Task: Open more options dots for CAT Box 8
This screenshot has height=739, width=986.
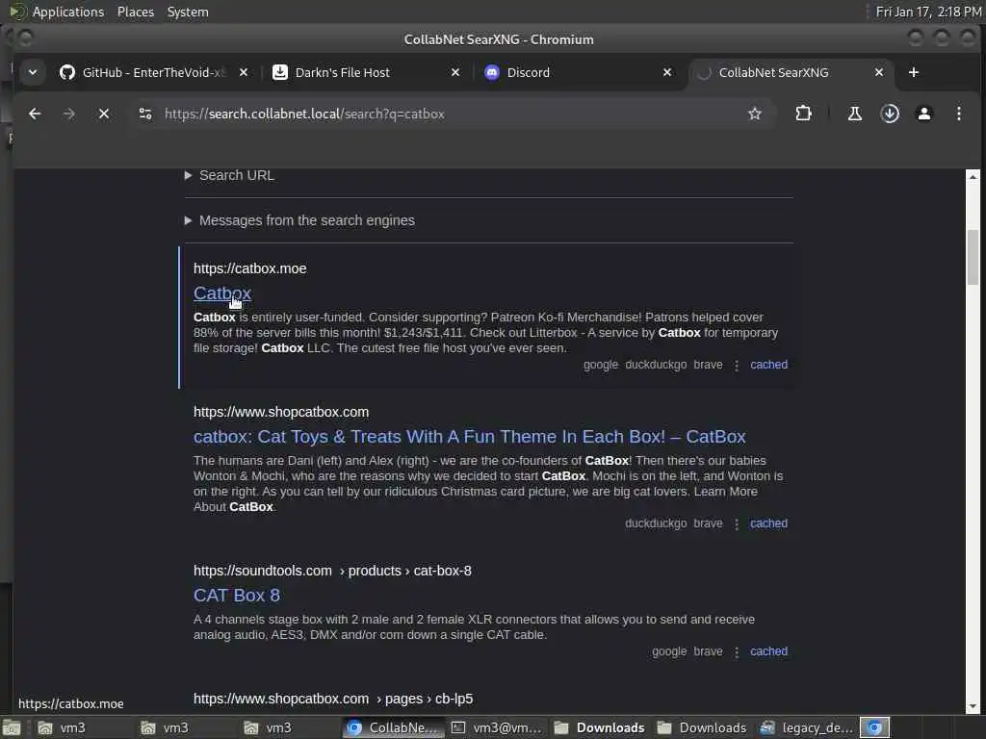Action: (x=737, y=652)
